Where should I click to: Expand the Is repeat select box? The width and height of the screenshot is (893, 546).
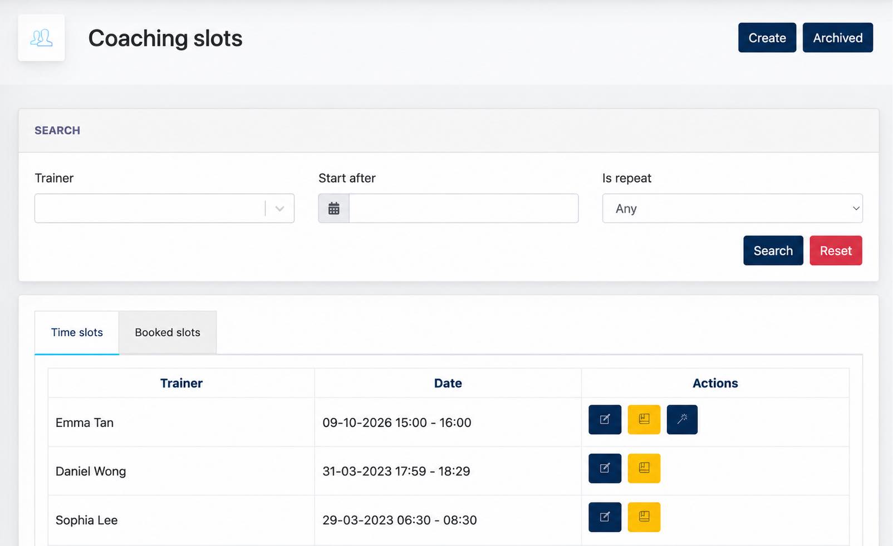(x=732, y=208)
